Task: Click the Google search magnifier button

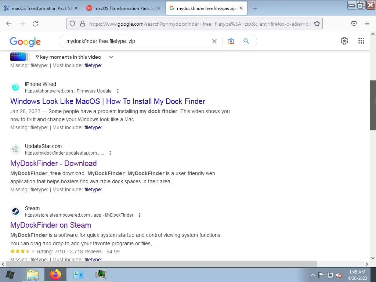Action: tap(246, 41)
